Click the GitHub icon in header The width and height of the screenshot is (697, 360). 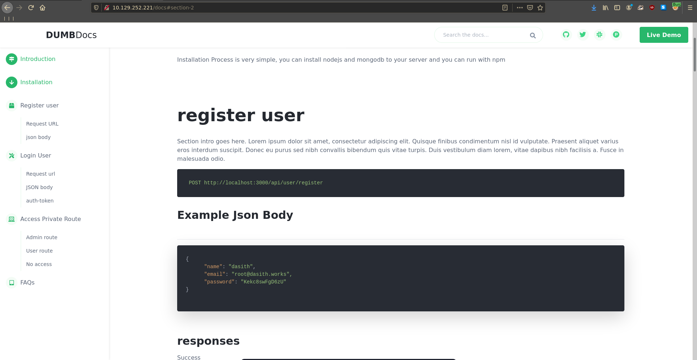pyautogui.click(x=566, y=34)
